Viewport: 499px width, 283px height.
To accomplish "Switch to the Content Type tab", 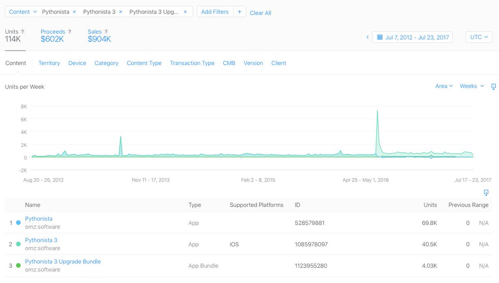I will pyautogui.click(x=144, y=63).
